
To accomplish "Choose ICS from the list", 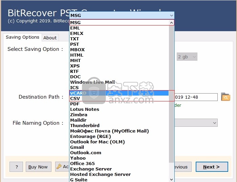I will [x=119, y=87].
